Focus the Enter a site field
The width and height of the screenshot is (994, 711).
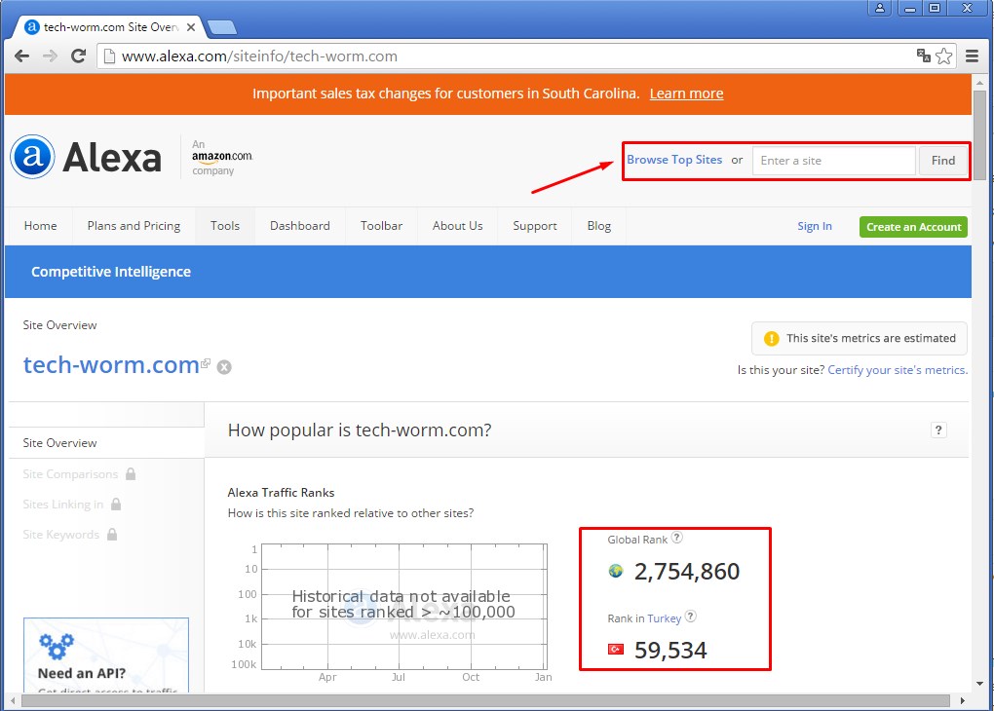(833, 161)
